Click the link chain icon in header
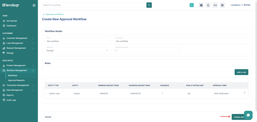The height and width of the screenshot is (122, 257). point(215,5)
